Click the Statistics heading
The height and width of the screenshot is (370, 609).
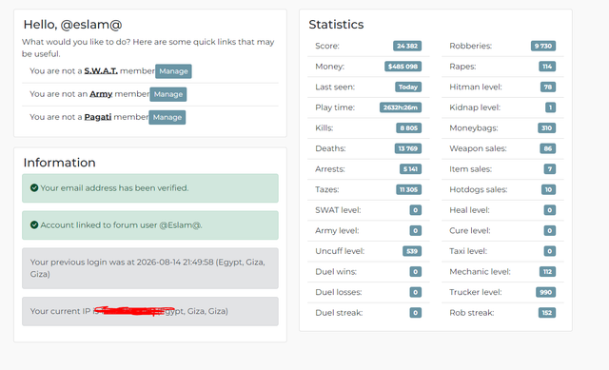336,25
